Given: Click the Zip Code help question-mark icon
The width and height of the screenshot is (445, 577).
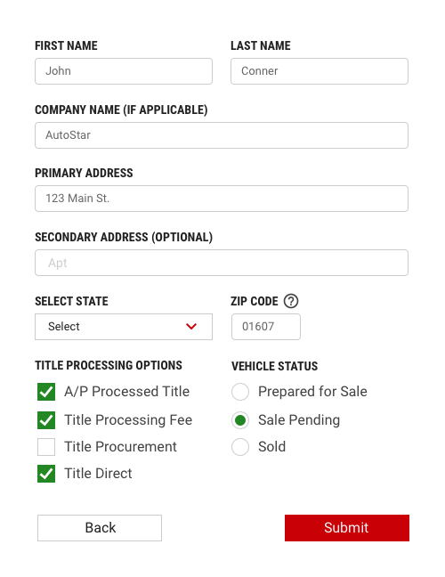Looking at the screenshot, I should tap(291, 301).
